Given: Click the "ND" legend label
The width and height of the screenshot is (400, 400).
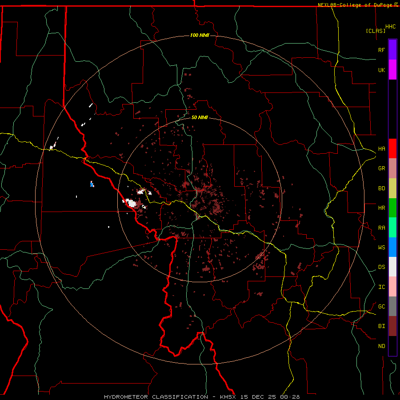Looking at the screenshot, I should tap(382, 346).
